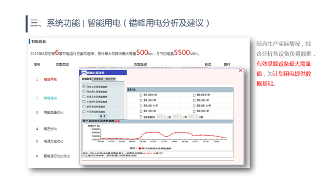
Task: Click the 序号 column header
Action: point(37,64)
